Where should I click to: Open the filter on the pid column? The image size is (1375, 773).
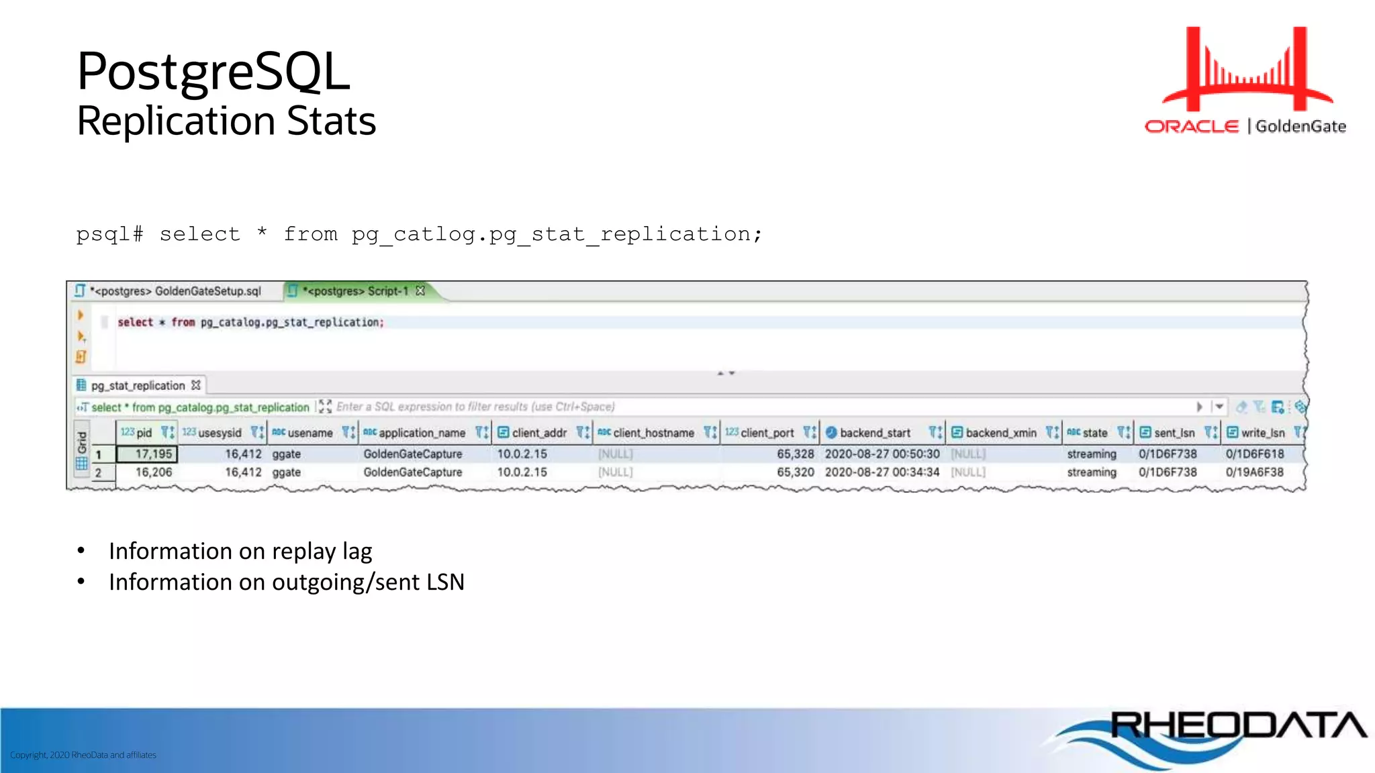click(167, 433)
